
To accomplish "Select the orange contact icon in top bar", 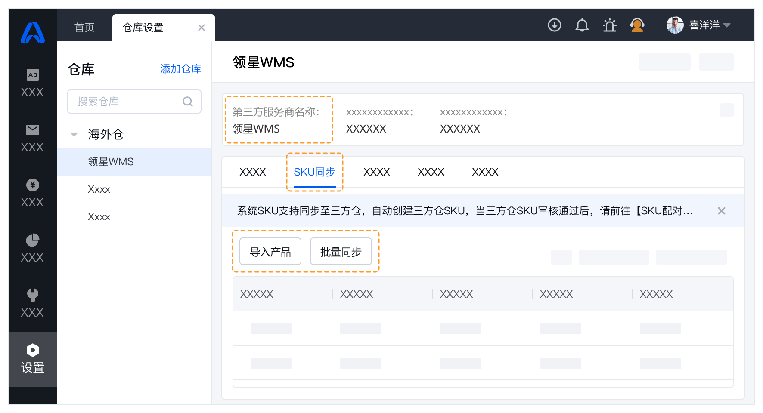I will (637, 25).
